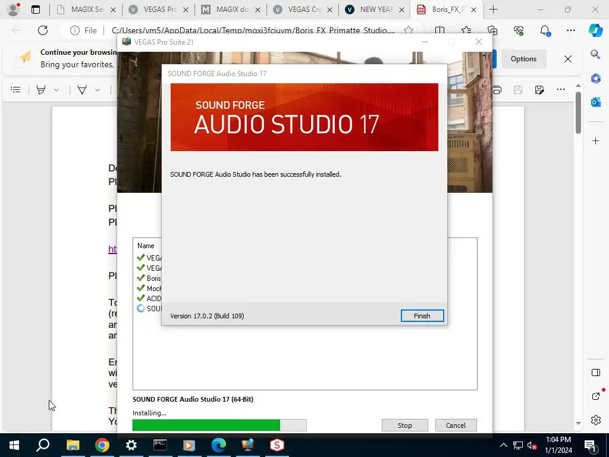Add this page to favorites star

[408, 30]
